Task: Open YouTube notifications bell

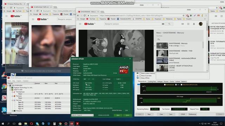Action: [x=194, y=24]
